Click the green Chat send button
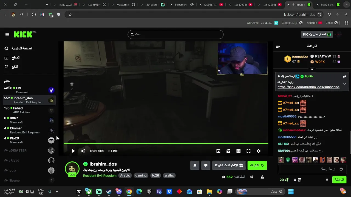The image size is (351, 197). pos(339,180)
